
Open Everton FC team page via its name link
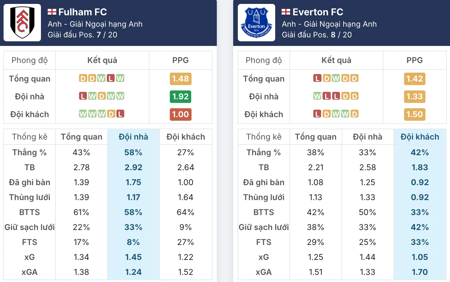[x=319, y=11]
